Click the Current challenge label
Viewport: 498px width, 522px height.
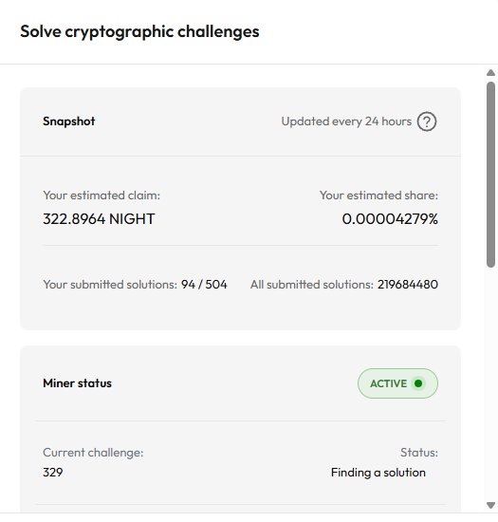93,453
